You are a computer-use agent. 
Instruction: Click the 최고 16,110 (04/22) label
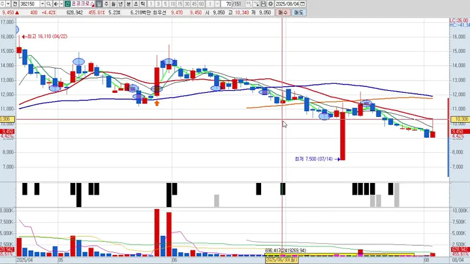coord(48,37)
